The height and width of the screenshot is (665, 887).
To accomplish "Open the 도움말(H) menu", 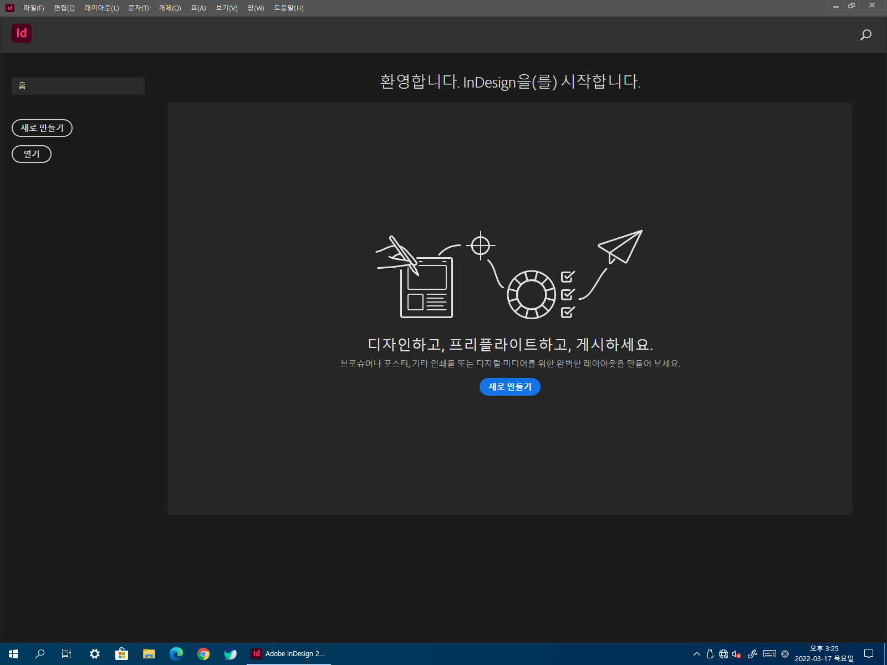I will [x=289, y=8].
